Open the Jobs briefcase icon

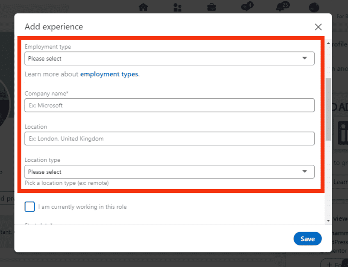tap(211, 7)
